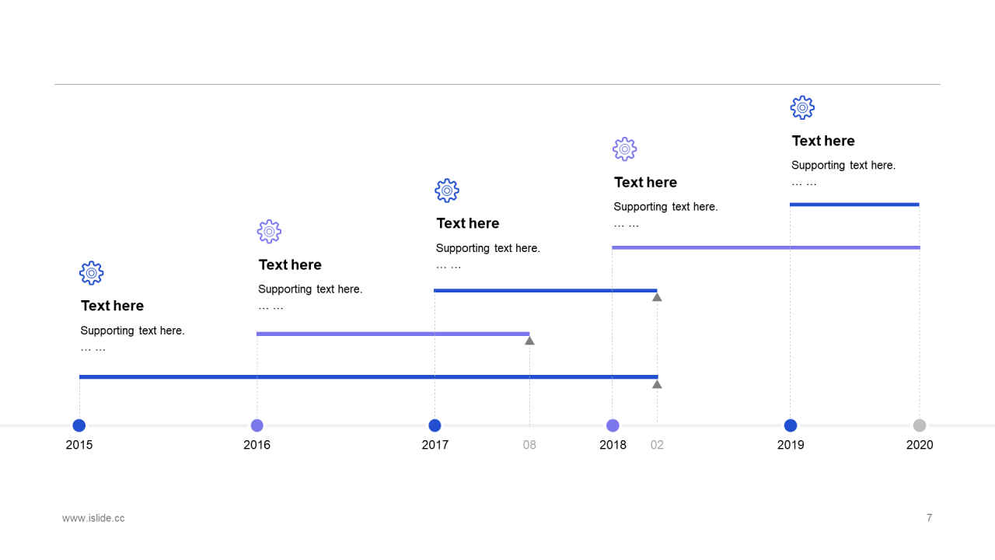Select the gray triangle marker at 08
This screenshot has height=560, width=995.
point(529,341)
